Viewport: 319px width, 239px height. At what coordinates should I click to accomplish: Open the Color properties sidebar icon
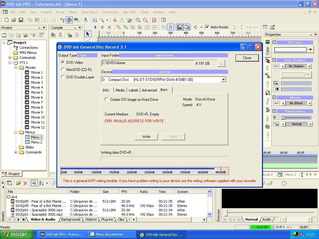click(x=268, y=42)
